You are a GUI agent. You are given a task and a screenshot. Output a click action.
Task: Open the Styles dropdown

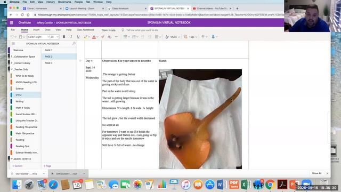tap(173, 37)
